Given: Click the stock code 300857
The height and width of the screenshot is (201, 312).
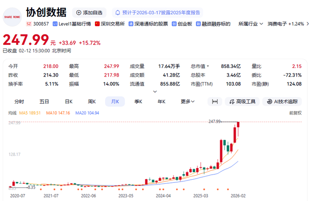Looking at the screenshot, I should 41,24.
